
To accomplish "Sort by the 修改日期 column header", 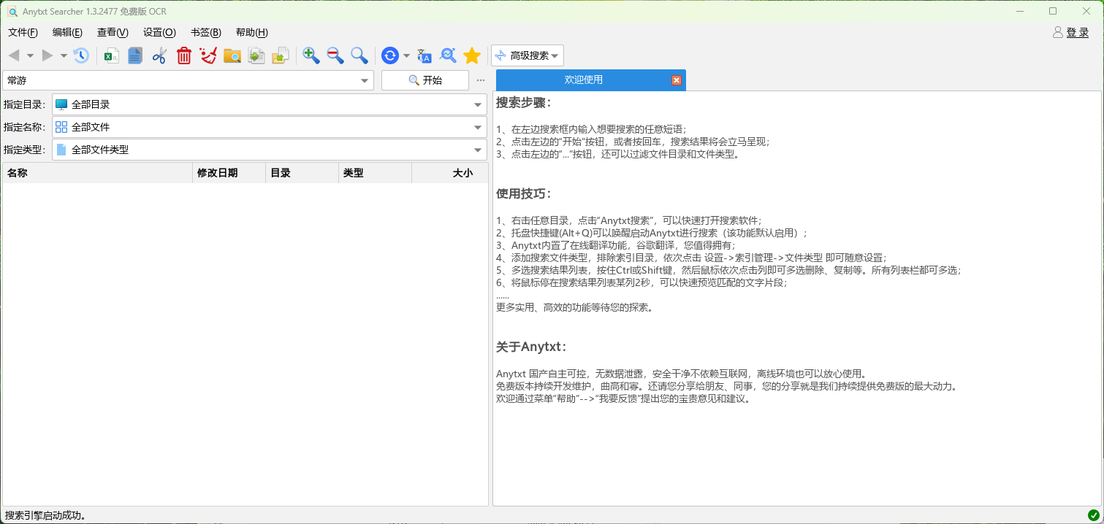I will (229, 173).
